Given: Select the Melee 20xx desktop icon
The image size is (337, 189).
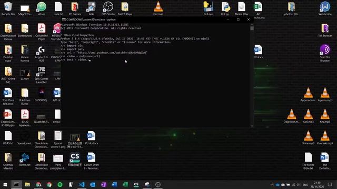Looking at the screenshot, I should click(242, 8).
